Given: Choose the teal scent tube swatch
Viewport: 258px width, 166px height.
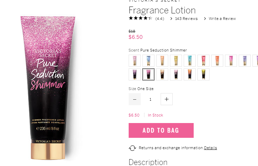Looking at the screenshot, I should pyautogui.click(x=190, y=60).
